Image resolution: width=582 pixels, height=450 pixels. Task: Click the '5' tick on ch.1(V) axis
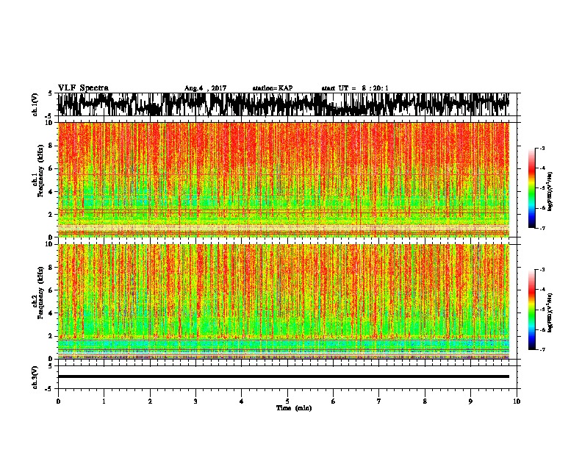click(50, 94)
